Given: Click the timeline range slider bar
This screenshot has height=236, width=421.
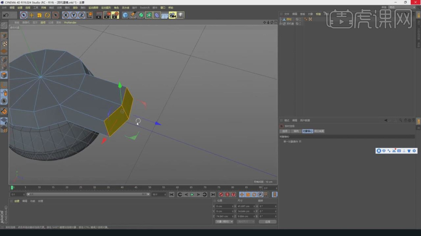Looking at the screenshot, I should 87,194.
